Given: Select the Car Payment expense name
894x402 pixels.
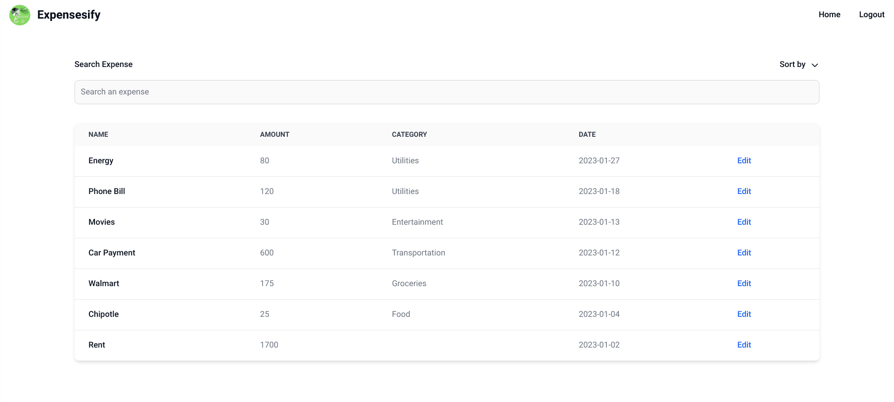Looking at the screenshot, I should [x=112, y=253].
